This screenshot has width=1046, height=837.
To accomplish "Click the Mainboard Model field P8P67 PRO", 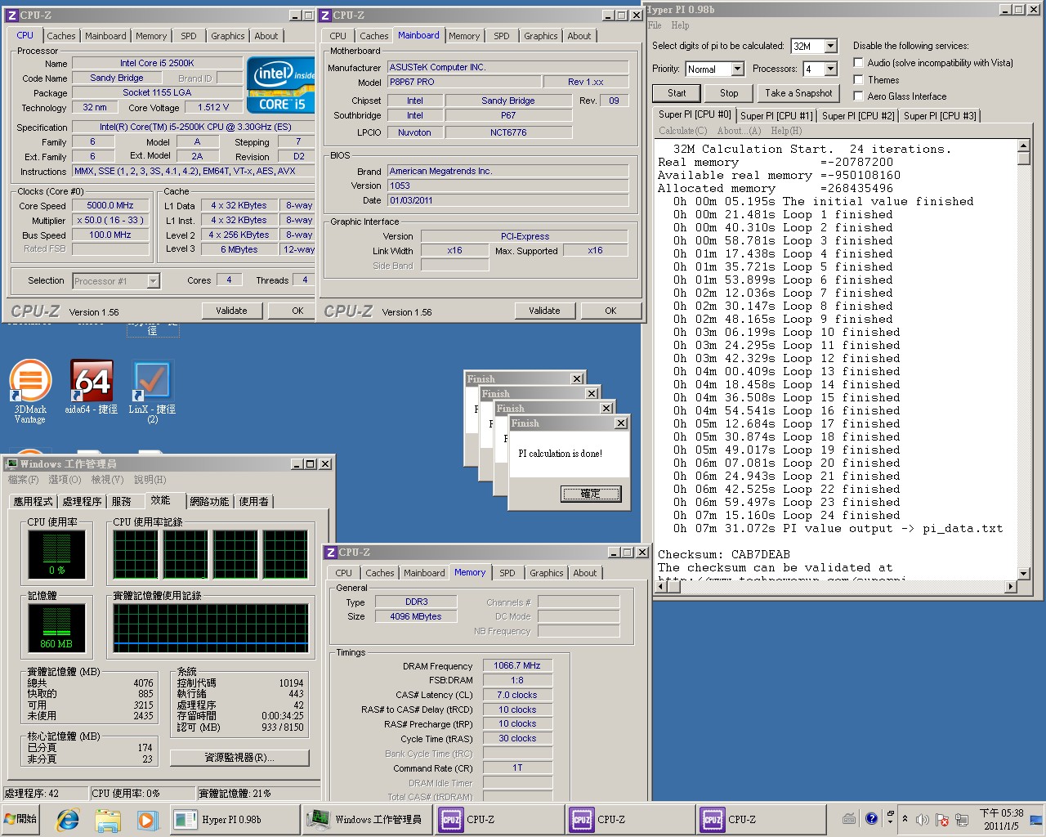I will (464, 82).
